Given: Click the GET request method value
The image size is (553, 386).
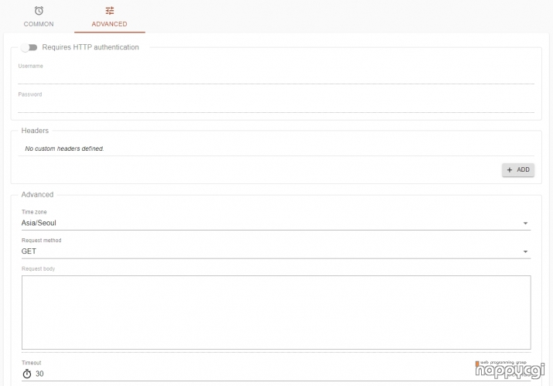Looking at the screenshot, I should [x=29, y=251].
